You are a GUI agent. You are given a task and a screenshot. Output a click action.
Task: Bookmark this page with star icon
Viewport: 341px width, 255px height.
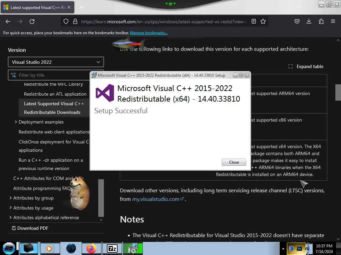pos(263,21)
